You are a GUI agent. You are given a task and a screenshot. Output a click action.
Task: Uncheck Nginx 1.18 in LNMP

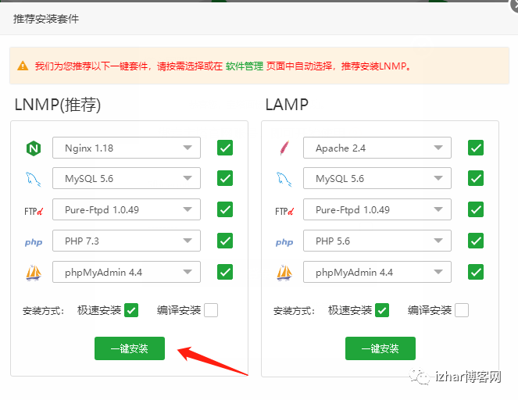(x=225, y=148)
